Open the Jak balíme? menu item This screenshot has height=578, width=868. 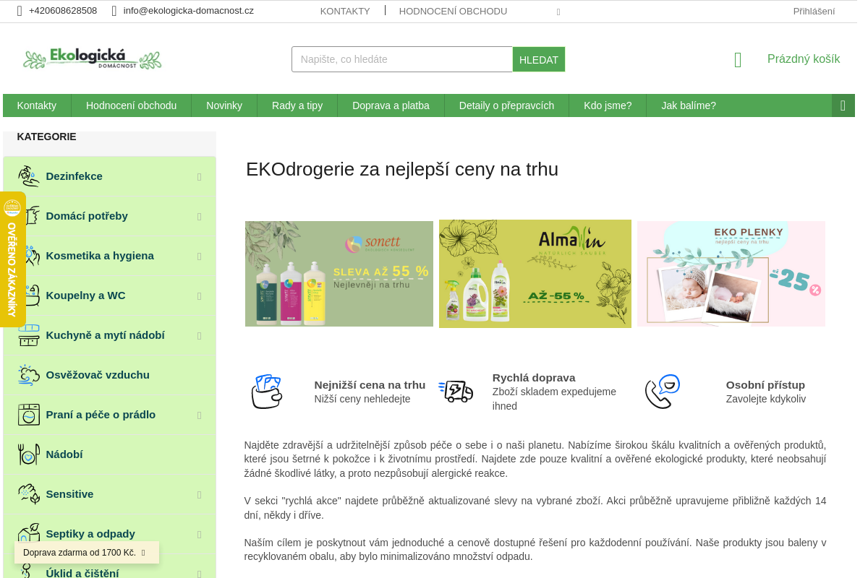coord(689,105)
